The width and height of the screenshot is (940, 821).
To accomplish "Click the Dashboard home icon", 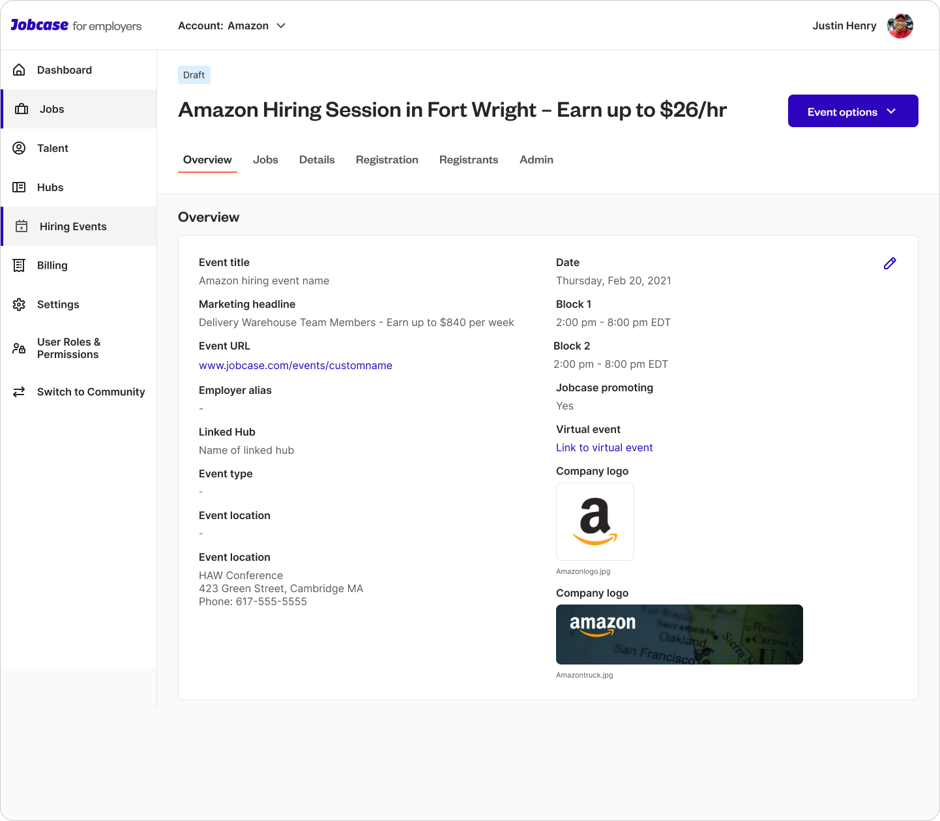I will (x=19, y=70).
